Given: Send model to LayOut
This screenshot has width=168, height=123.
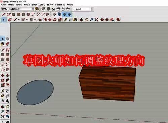Looking at the screenshot, I should pos(112,20).
